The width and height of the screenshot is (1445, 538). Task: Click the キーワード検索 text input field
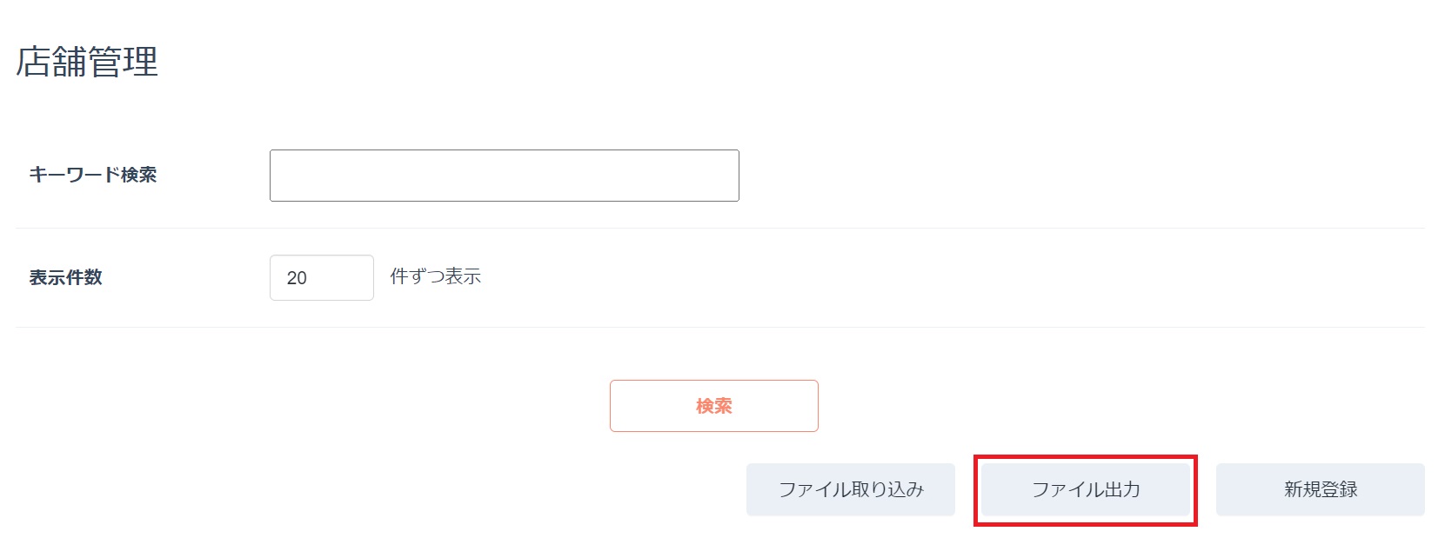tap(504, 176)
